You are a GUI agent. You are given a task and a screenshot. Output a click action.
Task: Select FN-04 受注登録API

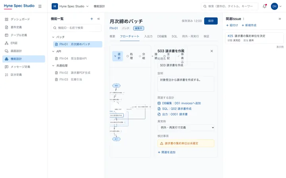78,59
